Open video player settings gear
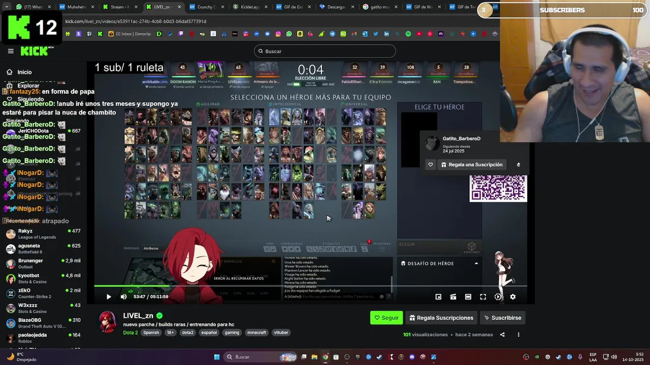 [513, 297]
